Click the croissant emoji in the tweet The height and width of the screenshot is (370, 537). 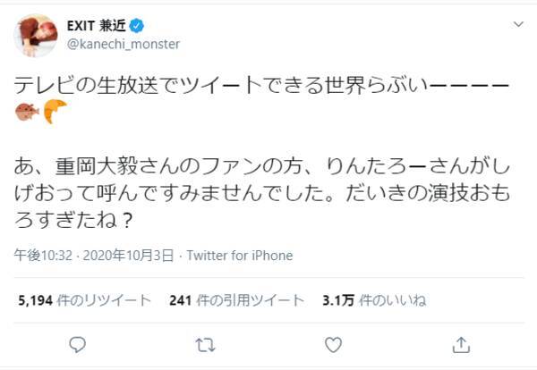click(x=55, y=113)
